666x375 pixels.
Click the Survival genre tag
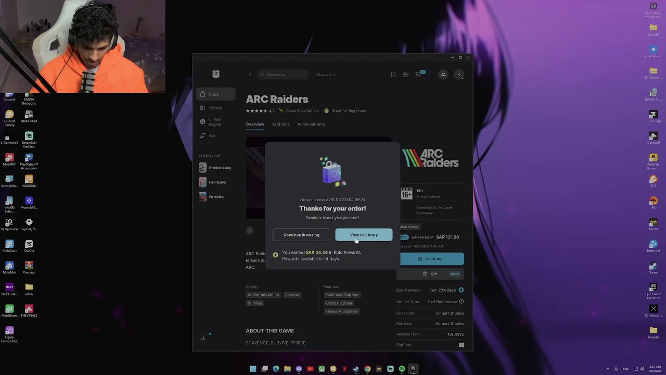pyautogui.click(x=255, y=303)
